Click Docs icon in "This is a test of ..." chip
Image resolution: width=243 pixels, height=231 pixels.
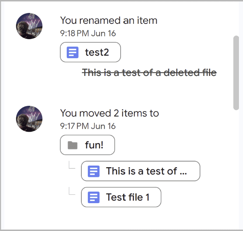pos(94,171)
